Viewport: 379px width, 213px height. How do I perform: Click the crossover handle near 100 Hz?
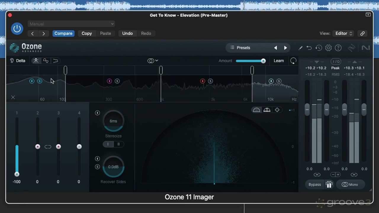tap(65, 70)
